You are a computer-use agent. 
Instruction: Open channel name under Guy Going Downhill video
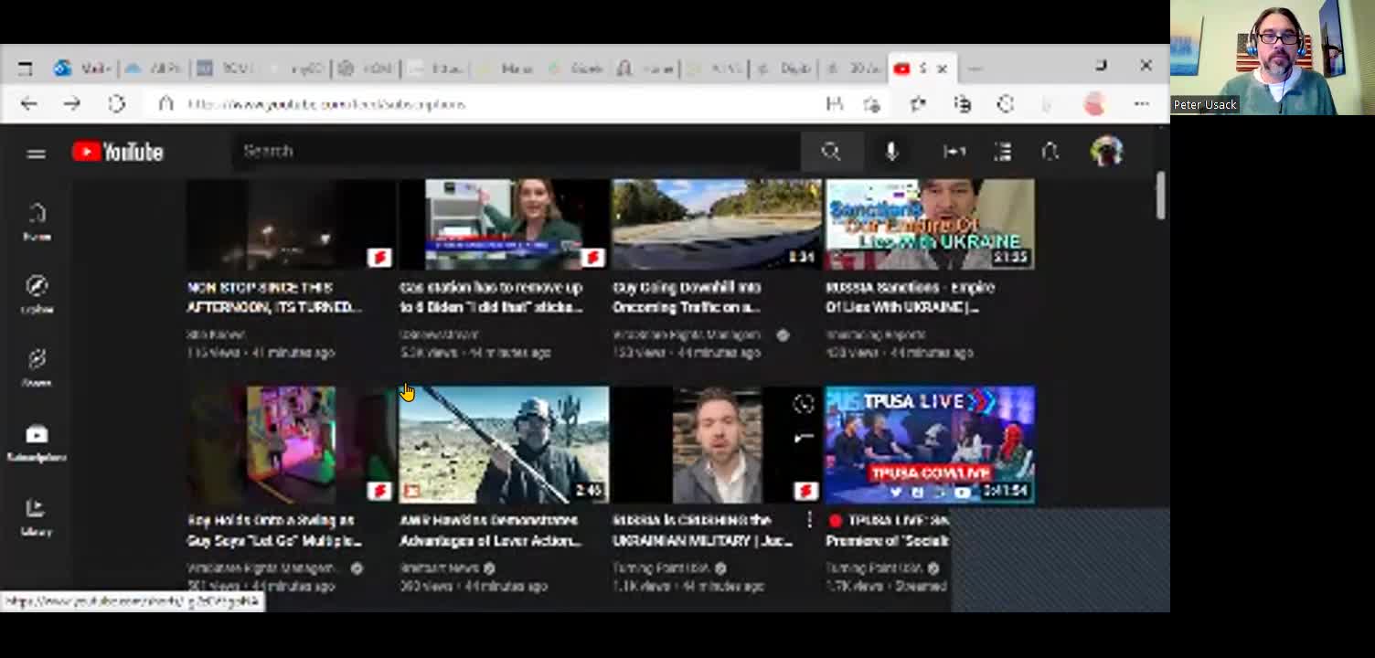tap(687, 335)
